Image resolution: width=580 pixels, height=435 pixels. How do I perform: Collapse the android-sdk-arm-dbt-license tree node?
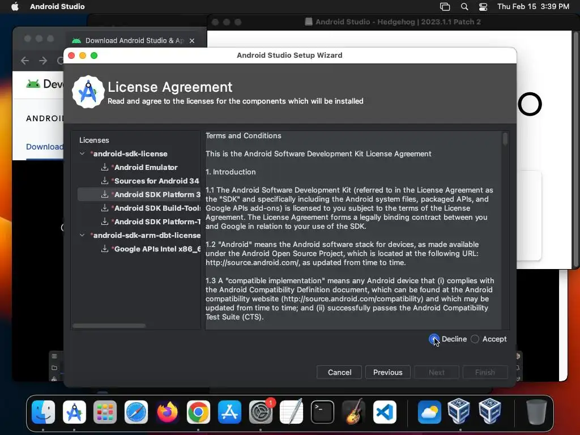(x=82, y=235)
